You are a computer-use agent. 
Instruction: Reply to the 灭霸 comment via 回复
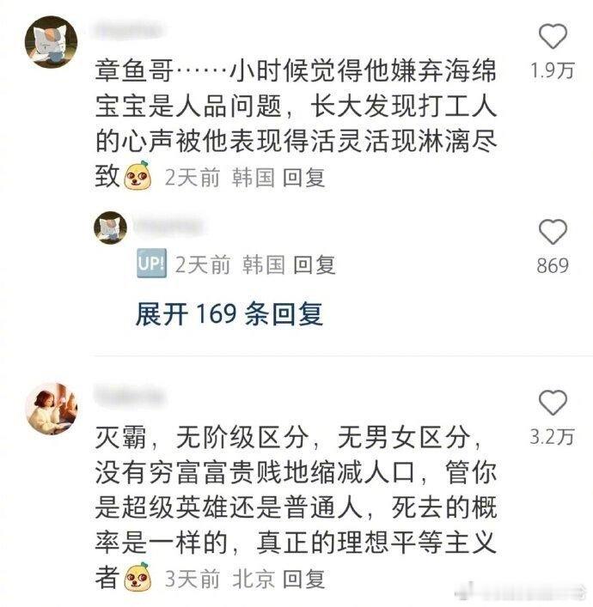(304, 580)
